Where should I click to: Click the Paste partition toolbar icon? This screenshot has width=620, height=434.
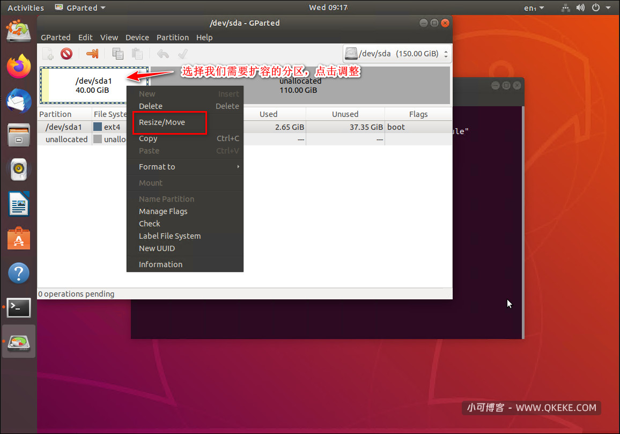click(x=137, y=54)
